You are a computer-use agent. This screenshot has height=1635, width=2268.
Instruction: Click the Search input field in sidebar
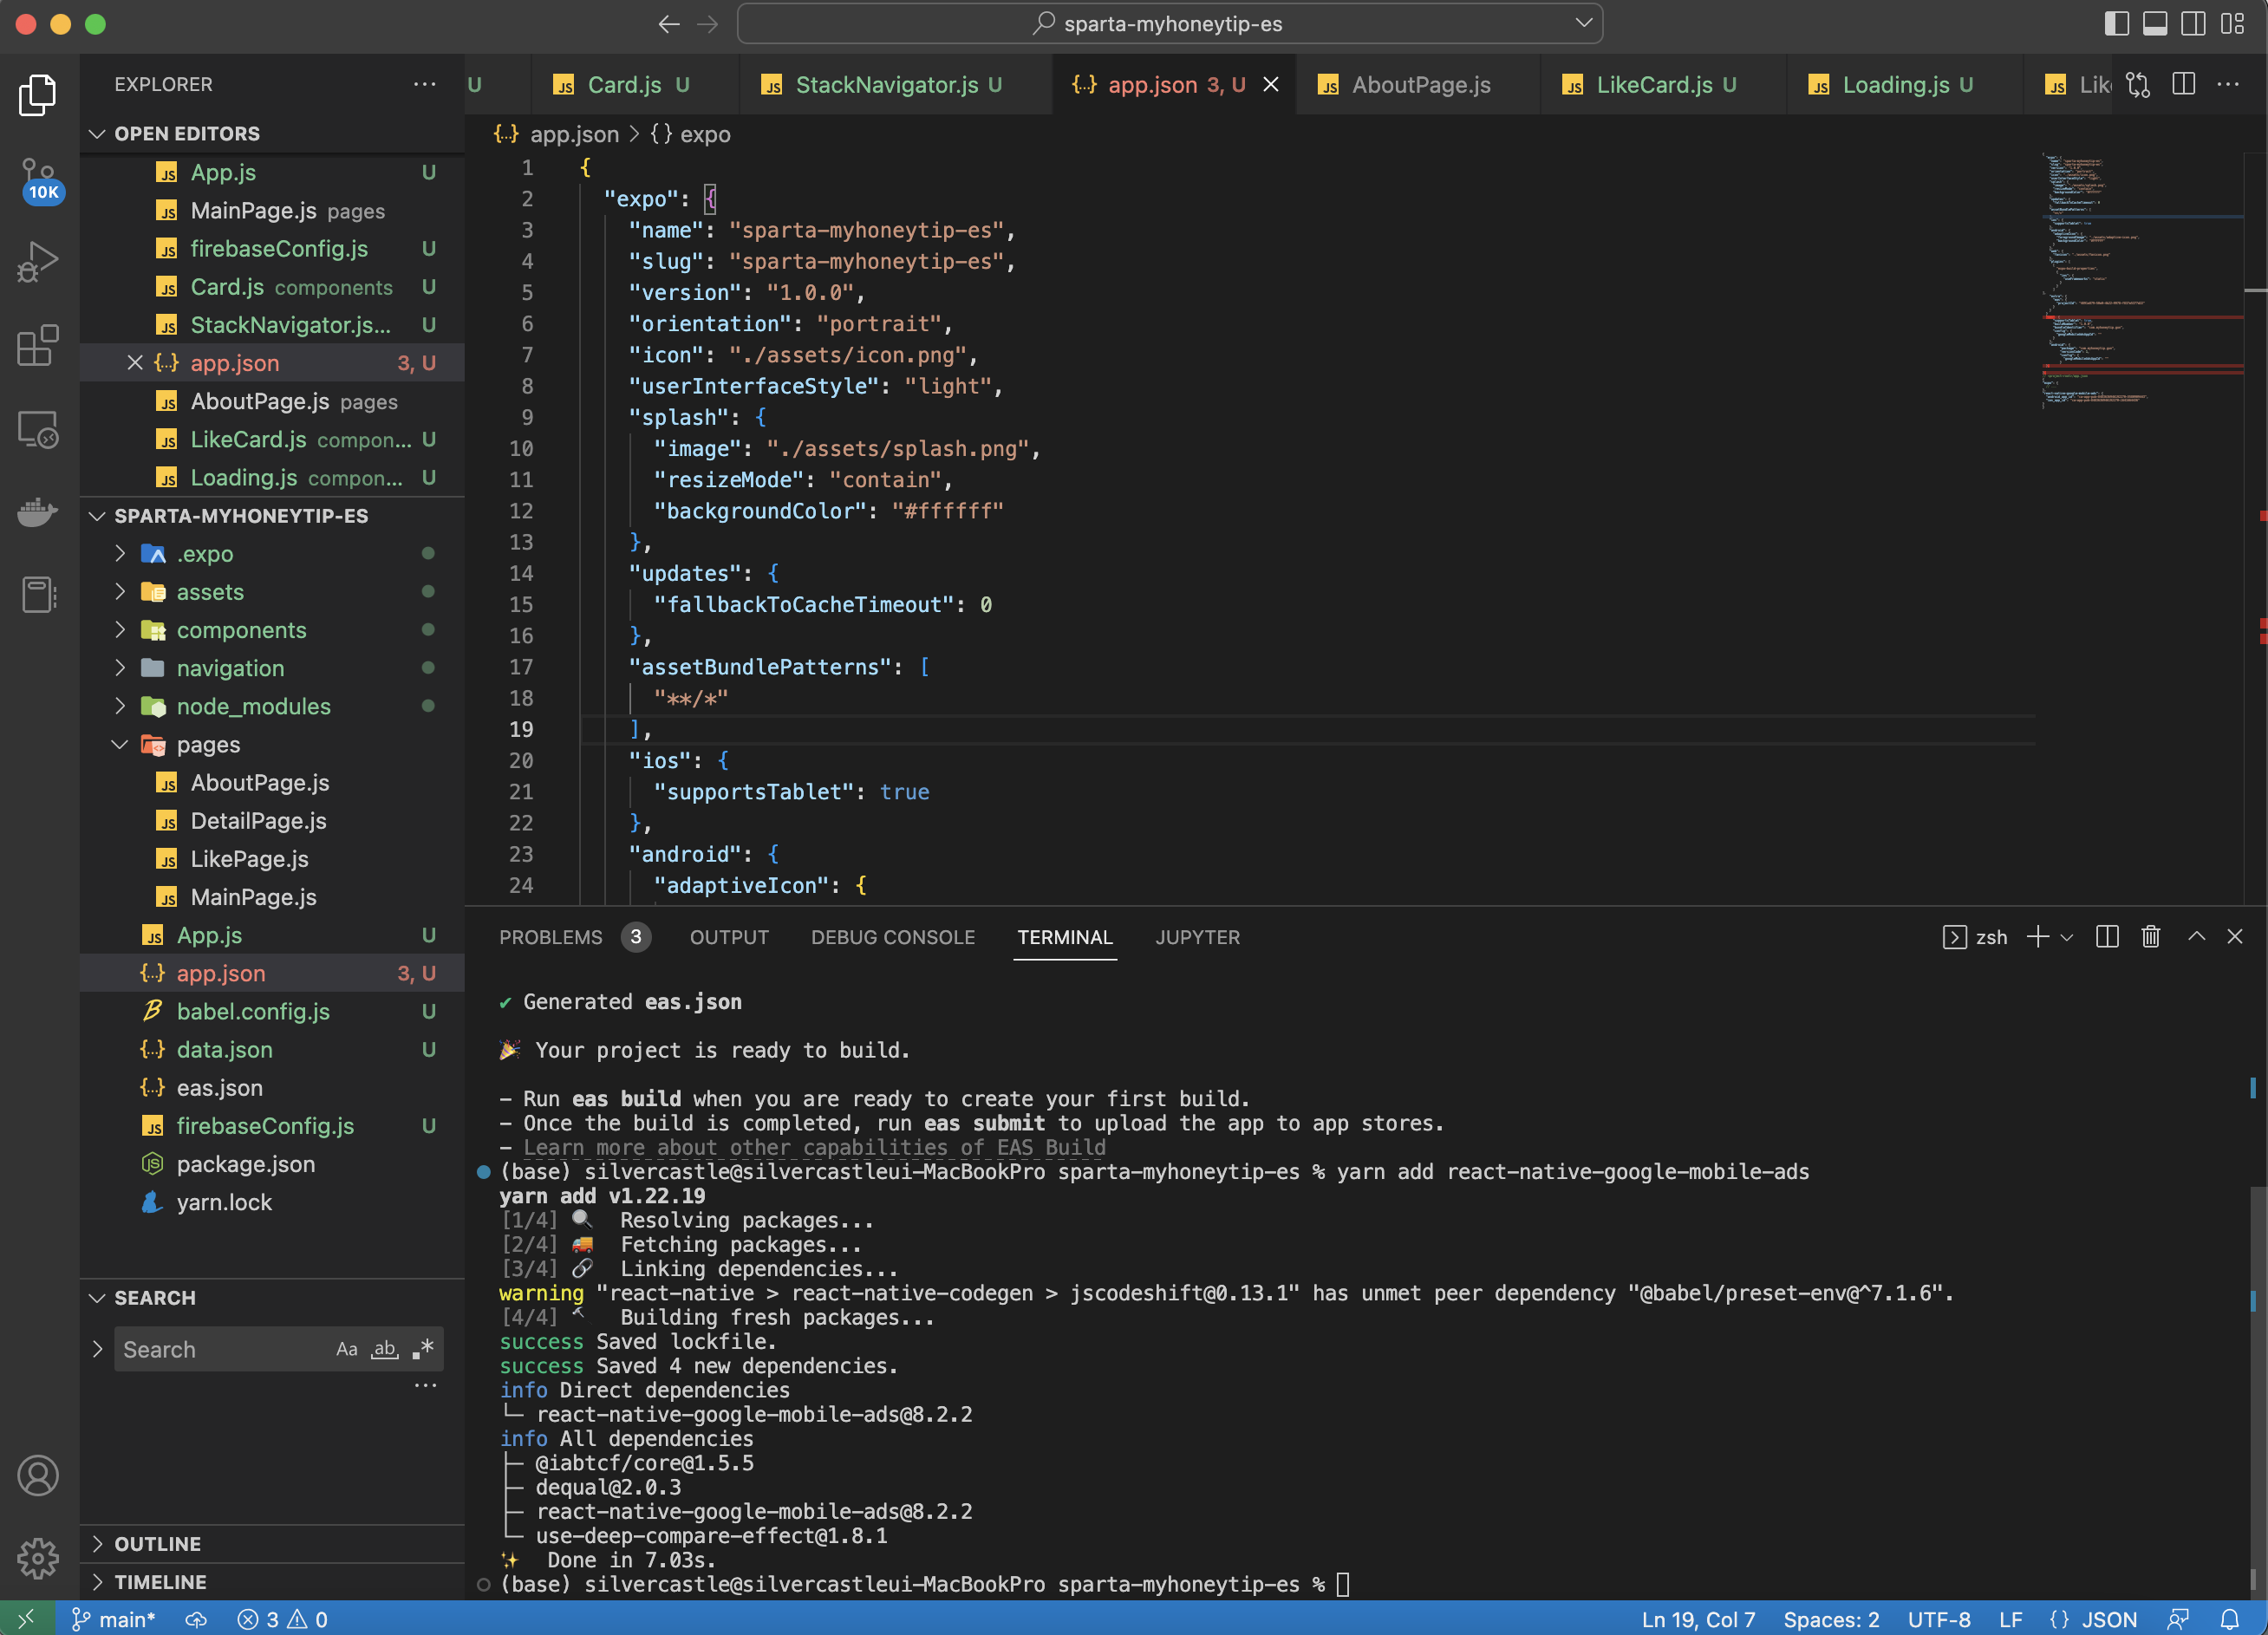click(x=224, y=1349)
